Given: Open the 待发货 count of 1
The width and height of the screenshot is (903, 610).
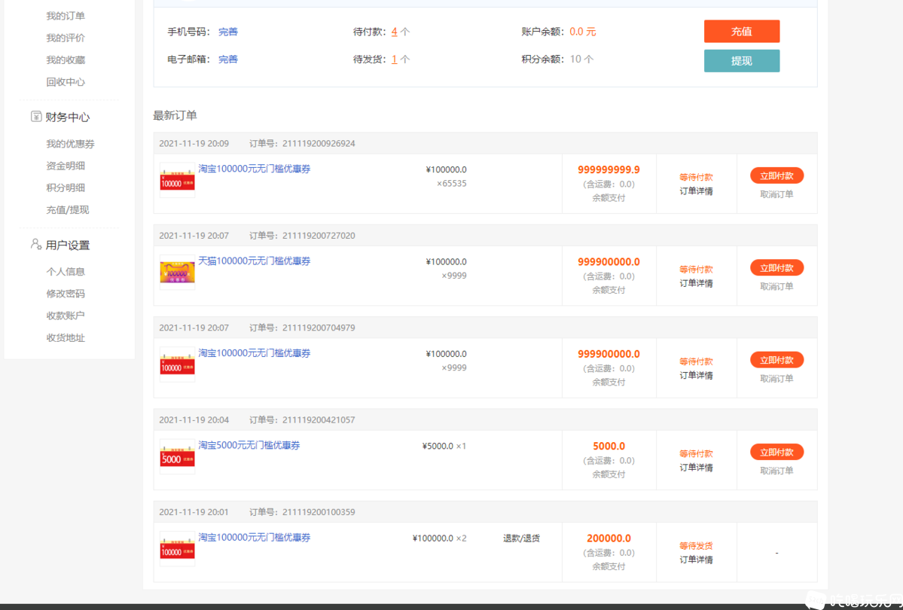Looking at the screenshot, I should [395, 59].
